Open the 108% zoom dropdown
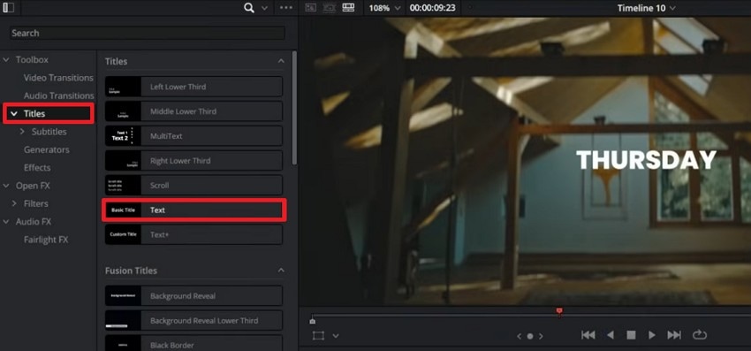751x351 pixels. (385, 8)
